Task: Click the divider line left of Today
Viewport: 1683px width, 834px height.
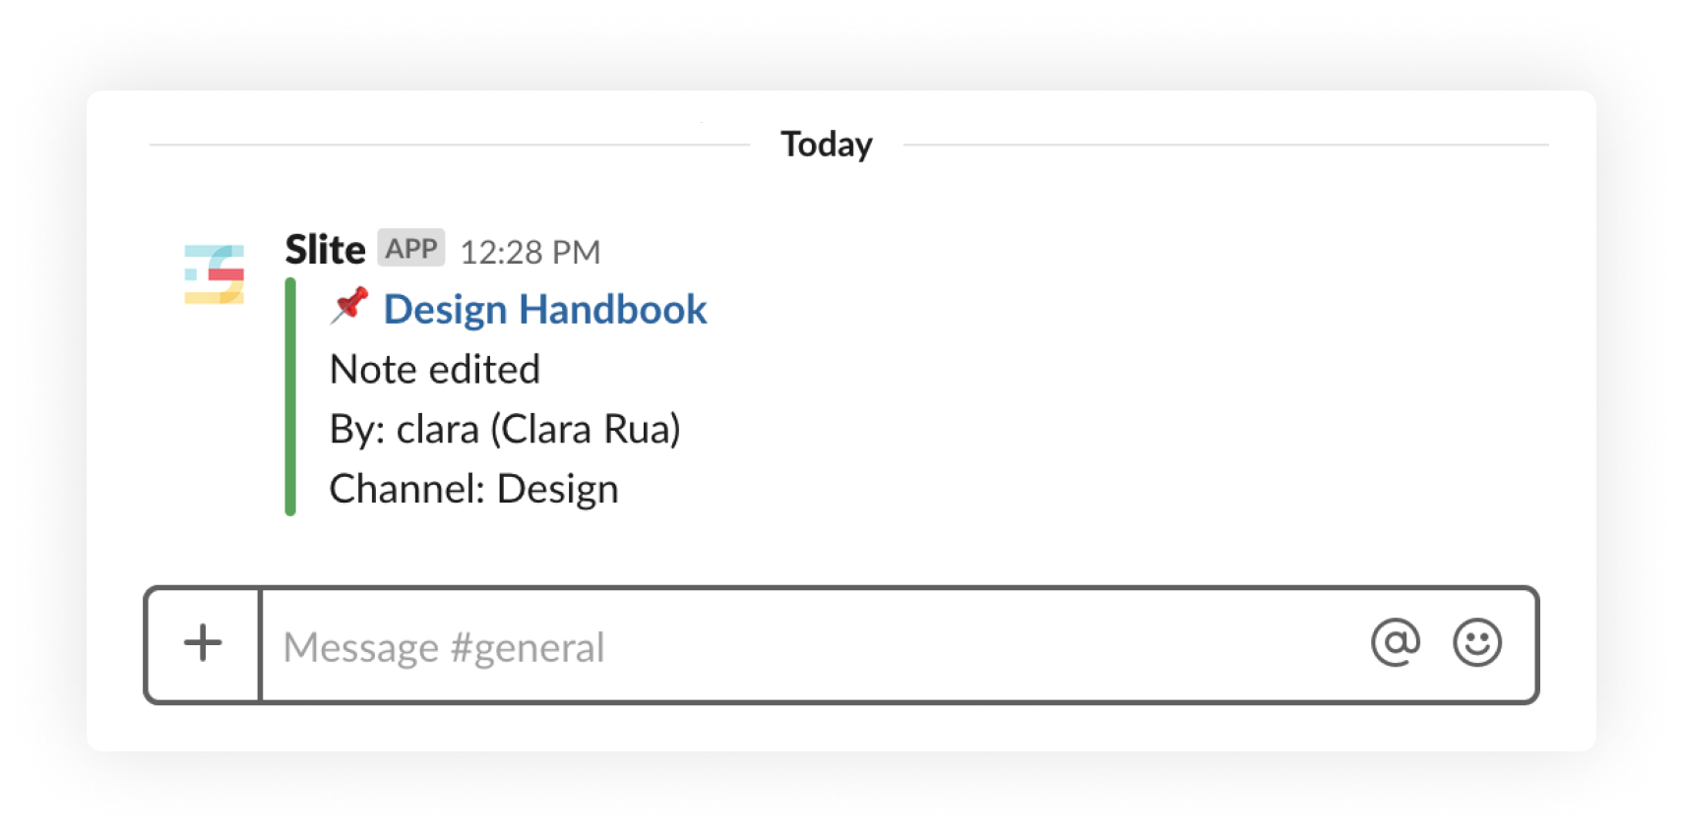Action: coord(450,145)
